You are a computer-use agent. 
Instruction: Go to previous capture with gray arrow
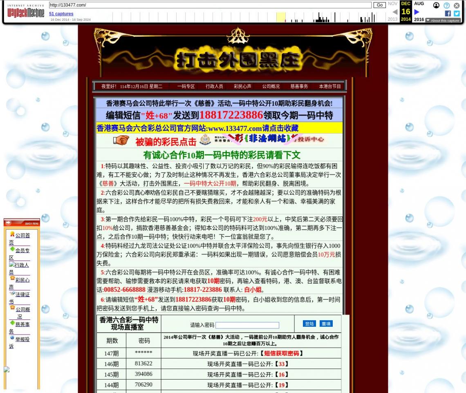(x=395, y=12)
